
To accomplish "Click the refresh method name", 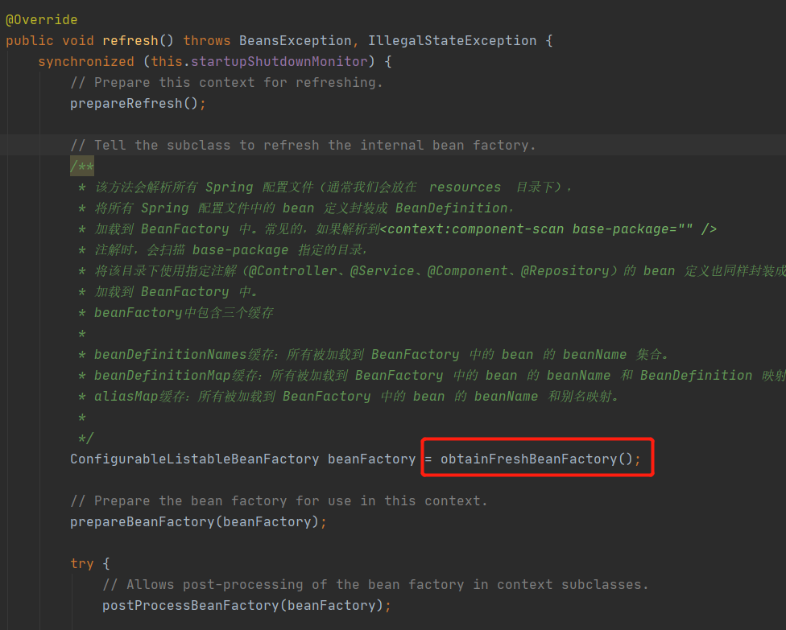I will 130,40.
